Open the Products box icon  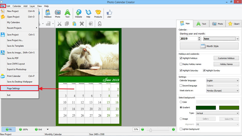tap(98, 14)
